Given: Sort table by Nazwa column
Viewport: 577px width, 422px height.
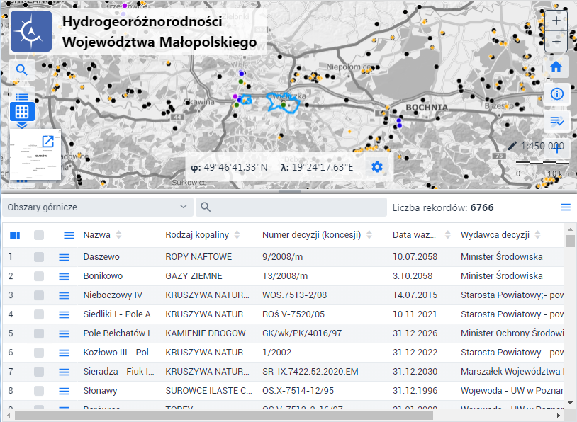Looking at the screenshot, I should click(x=97, y=235).
